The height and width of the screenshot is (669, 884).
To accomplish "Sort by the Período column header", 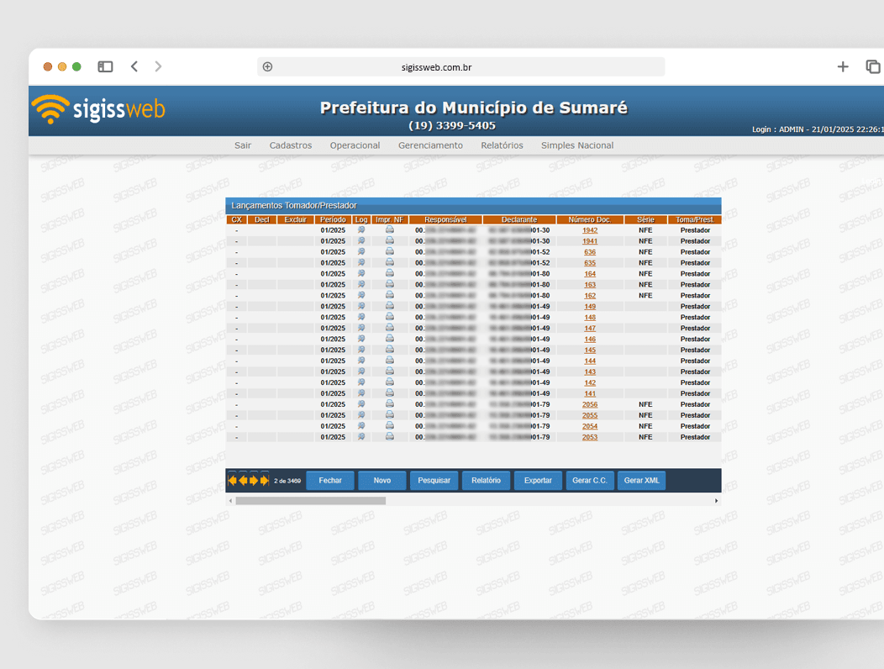I will [333, 219].
